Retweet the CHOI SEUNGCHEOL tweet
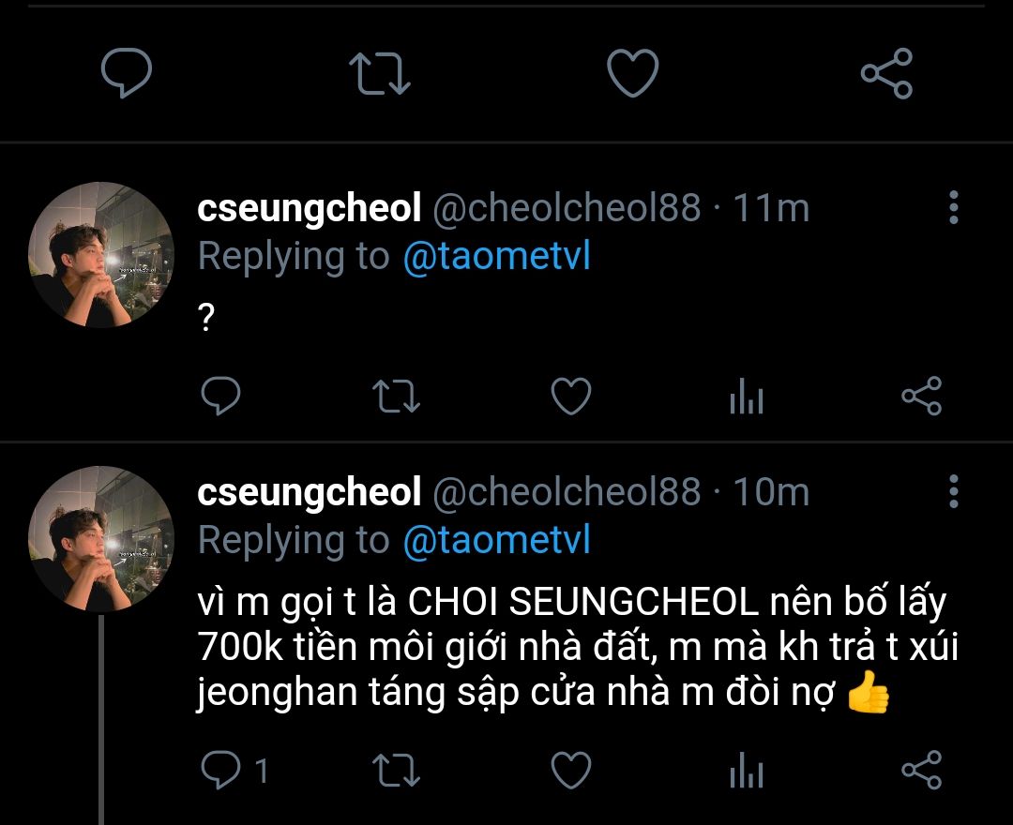This screenshot has height=825, width=1013. (396, 772)
